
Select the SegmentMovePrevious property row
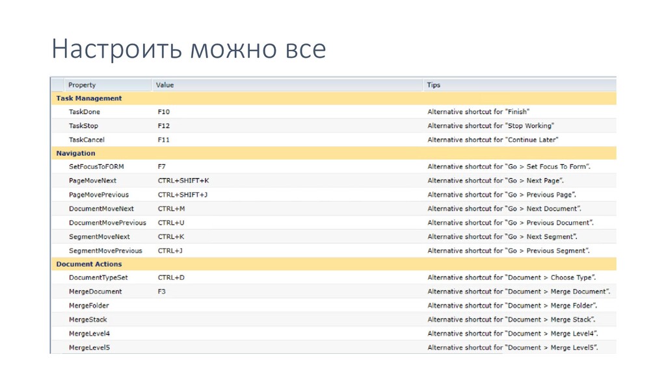pyautogui.click(x=334, y=251)
